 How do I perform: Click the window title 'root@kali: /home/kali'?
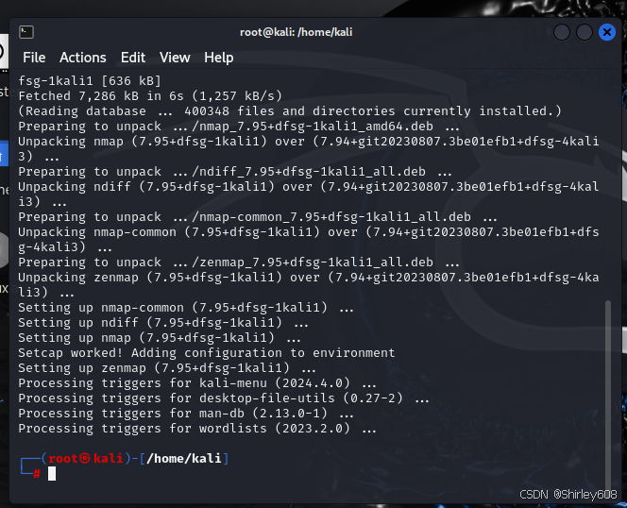click(296, 32)
